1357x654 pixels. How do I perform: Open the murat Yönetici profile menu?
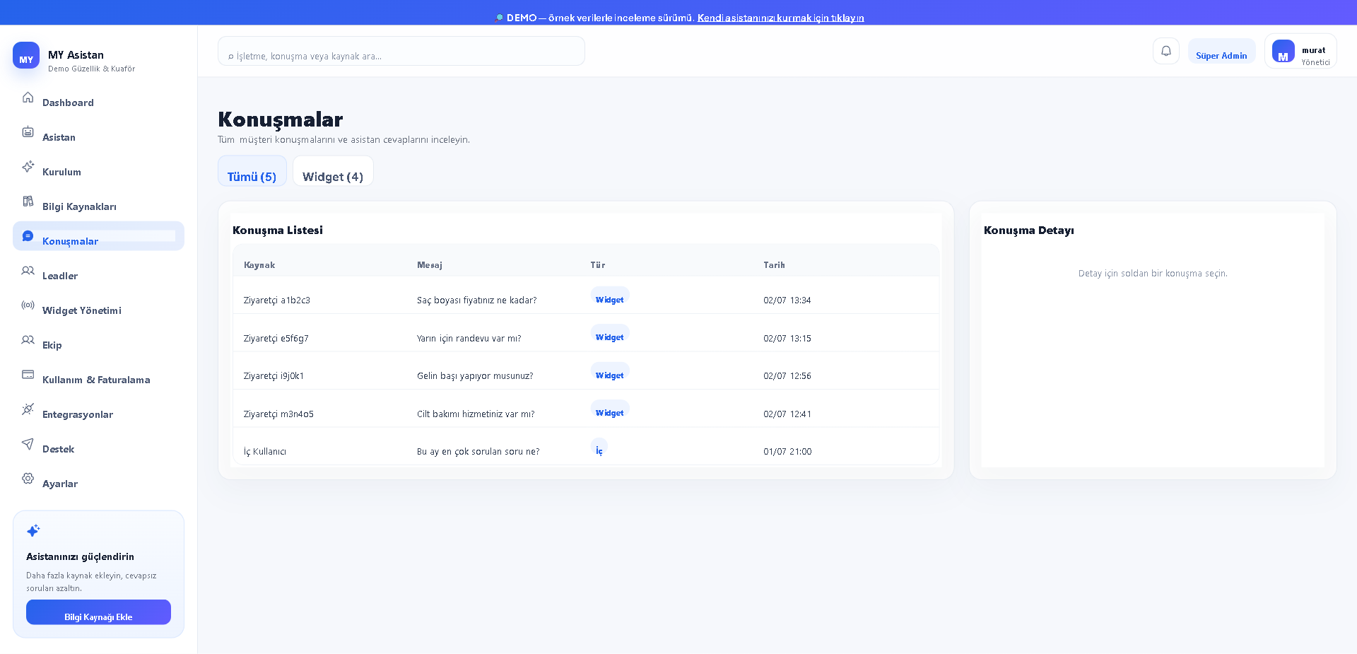pos(1300,51)
